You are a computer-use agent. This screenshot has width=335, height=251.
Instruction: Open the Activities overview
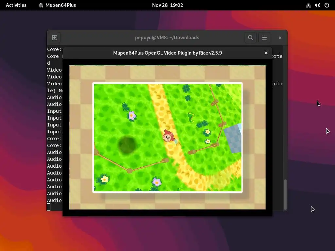click(16, 5)
